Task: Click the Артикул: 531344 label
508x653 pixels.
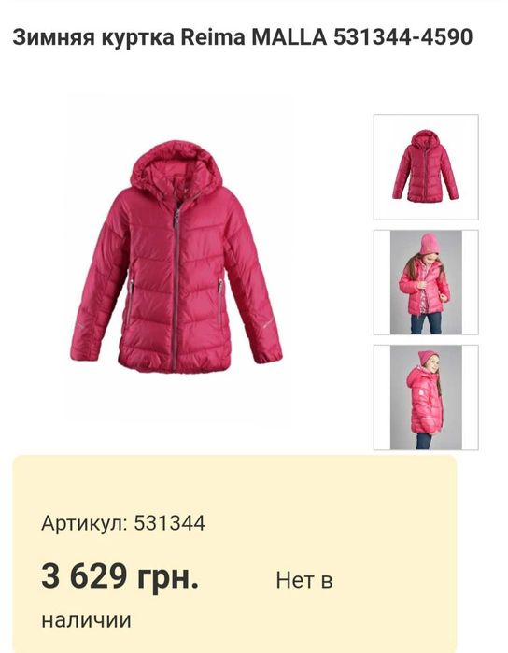Action: (123, 523)
